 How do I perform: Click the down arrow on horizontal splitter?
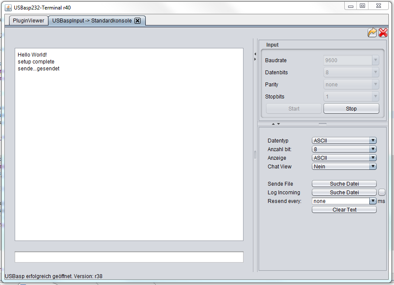point(279,124)
